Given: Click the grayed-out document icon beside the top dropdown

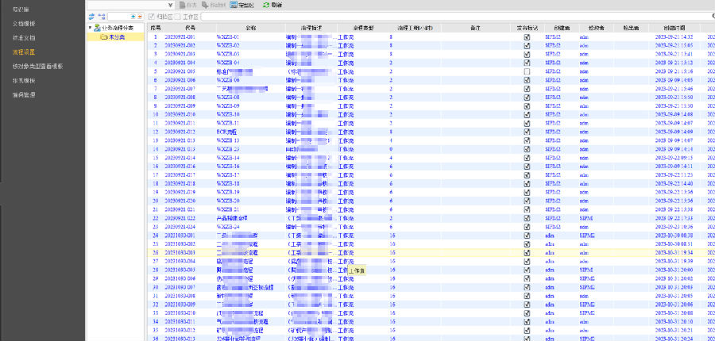Looking at the screenshot, I should [182, 5].
